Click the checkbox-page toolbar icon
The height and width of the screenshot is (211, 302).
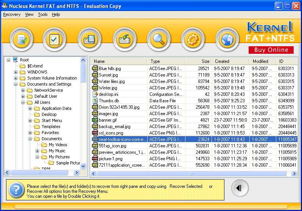click(54, 39)
